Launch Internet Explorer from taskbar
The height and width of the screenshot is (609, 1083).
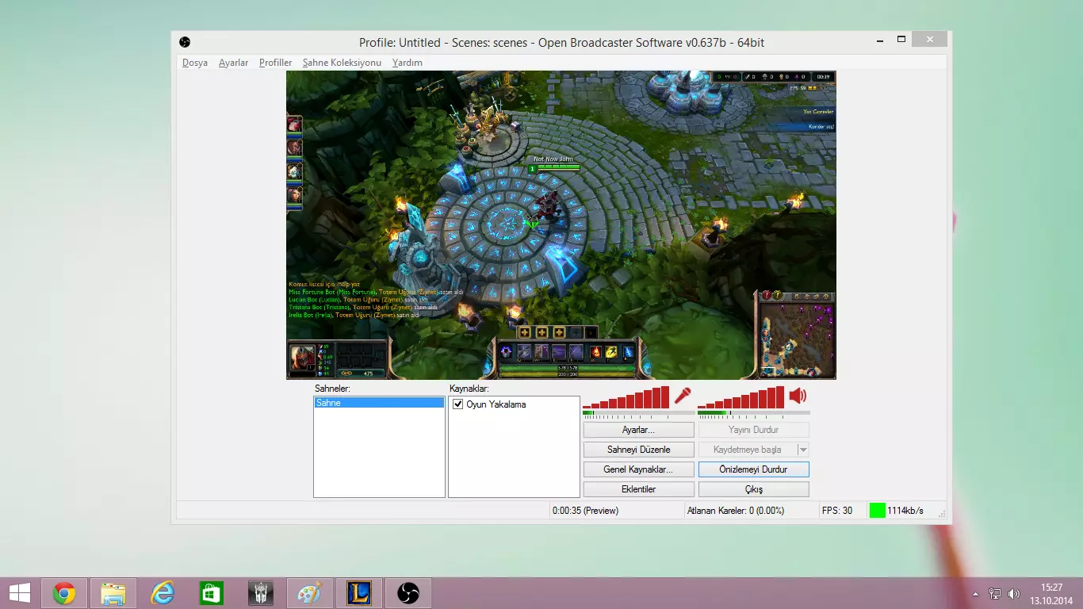[163, 592]
